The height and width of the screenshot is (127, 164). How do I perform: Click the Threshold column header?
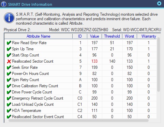(x=112, y=36)
